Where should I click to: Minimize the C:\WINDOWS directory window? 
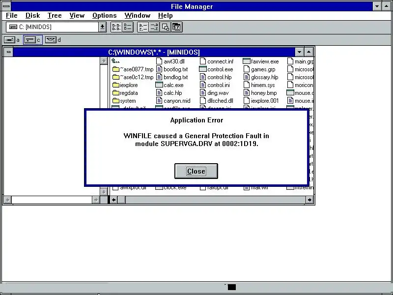(299, 52)
